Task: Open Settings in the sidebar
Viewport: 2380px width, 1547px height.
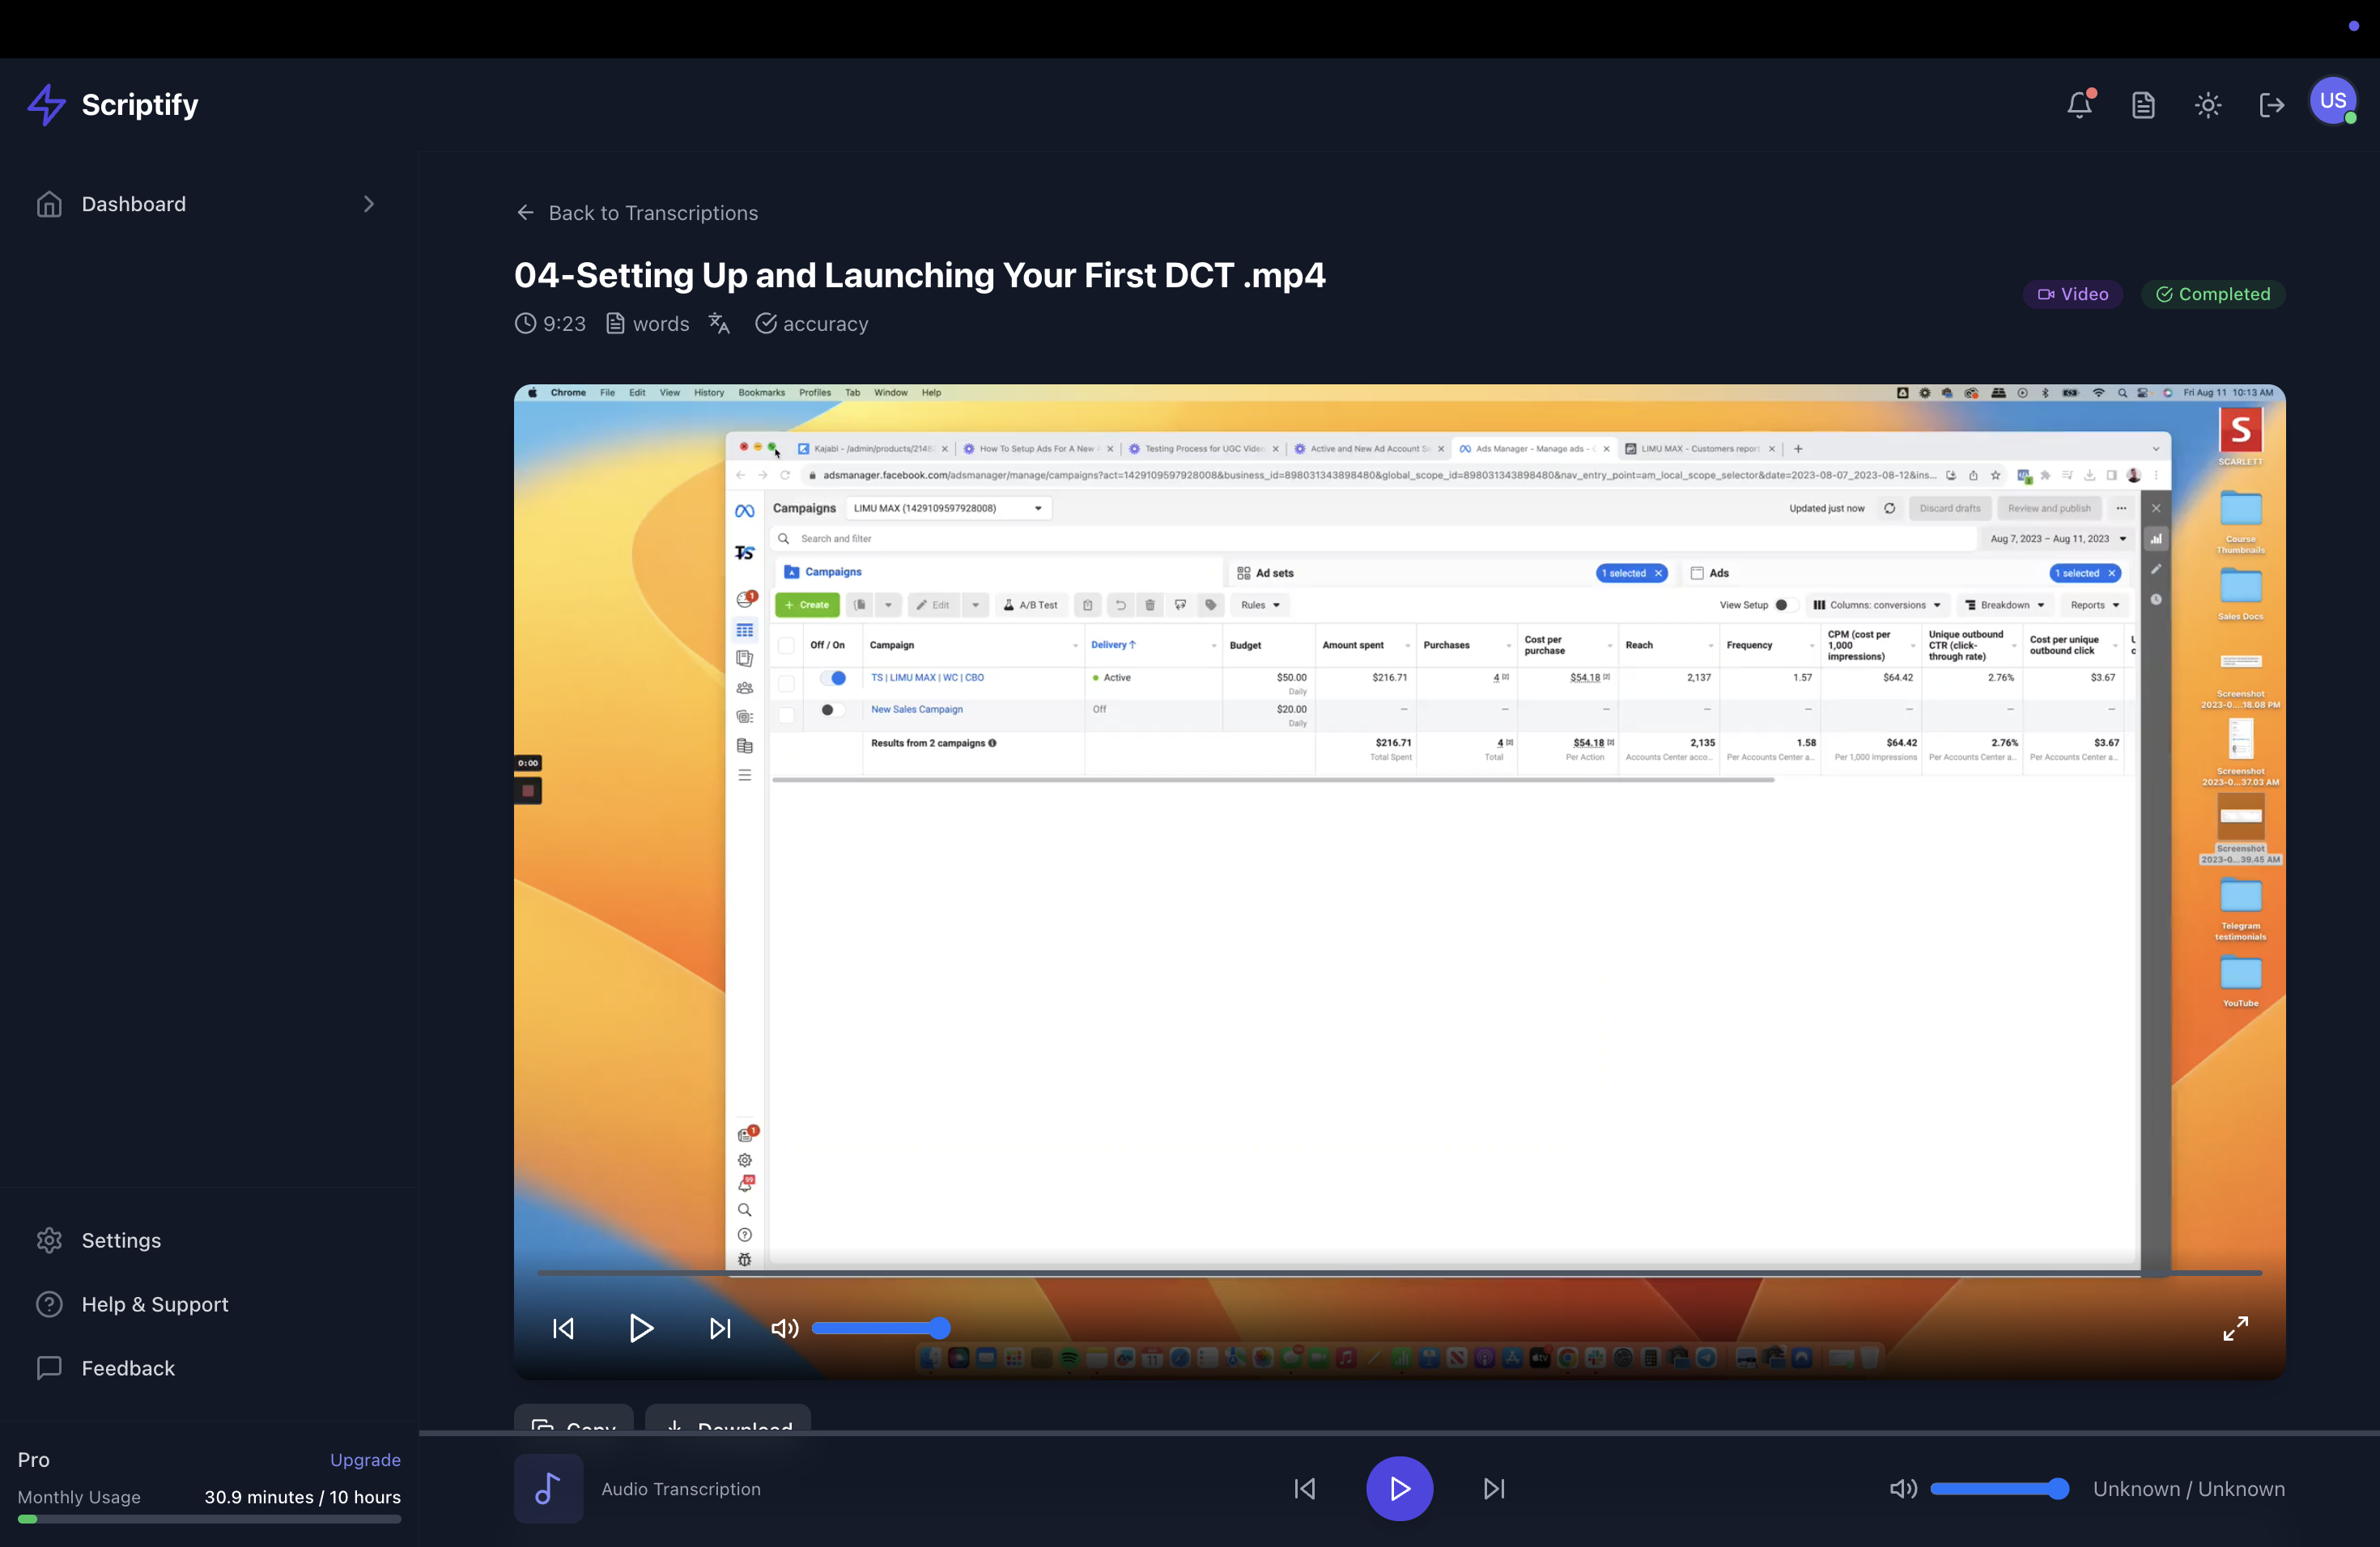Action: pos(120,1240)
